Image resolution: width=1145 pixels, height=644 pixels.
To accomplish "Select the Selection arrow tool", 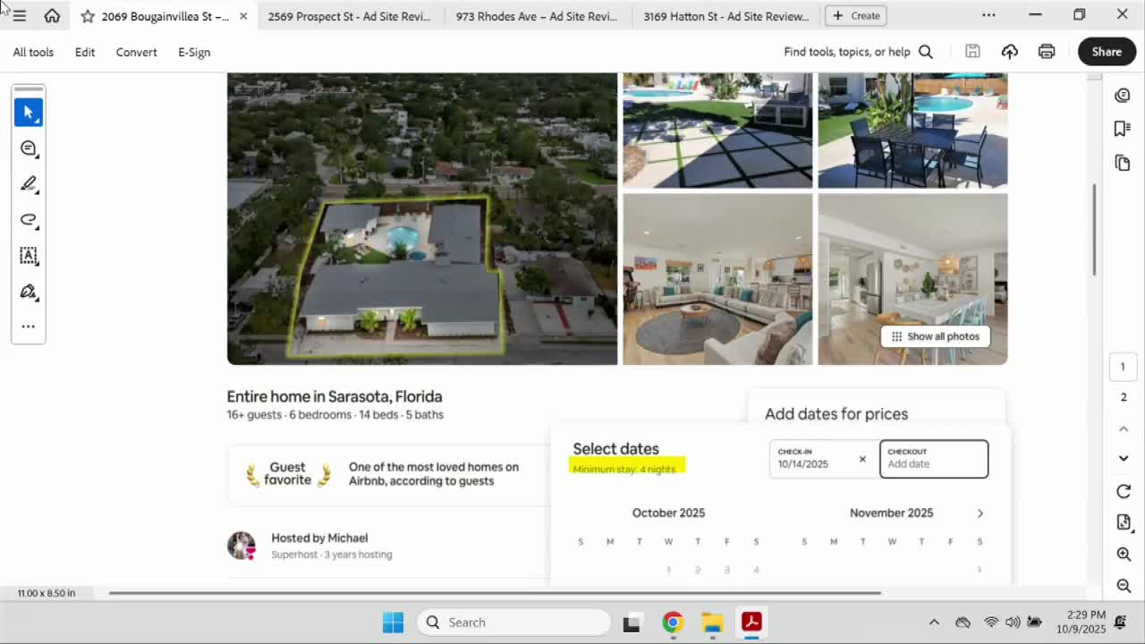I will click(x=28, y=112).
